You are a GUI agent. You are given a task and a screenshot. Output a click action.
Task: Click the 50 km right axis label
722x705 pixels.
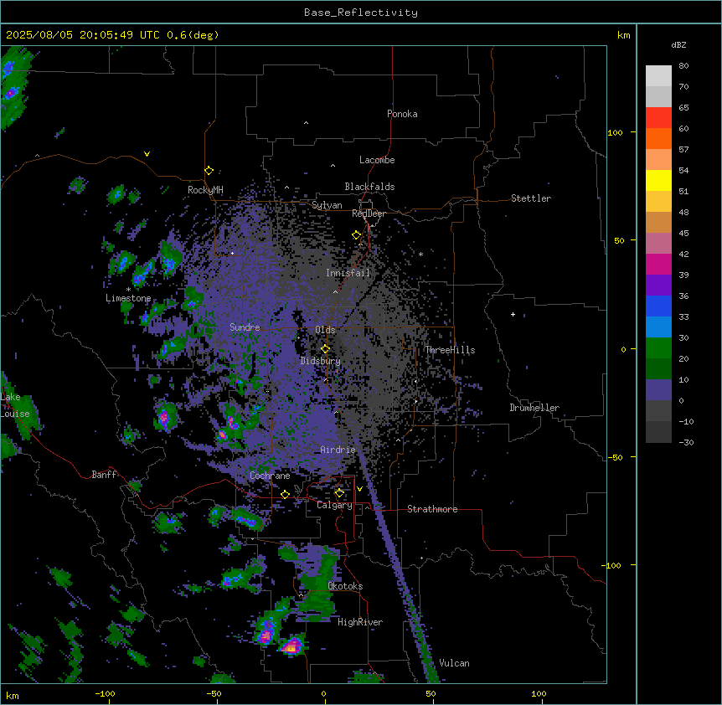point(619,240)
